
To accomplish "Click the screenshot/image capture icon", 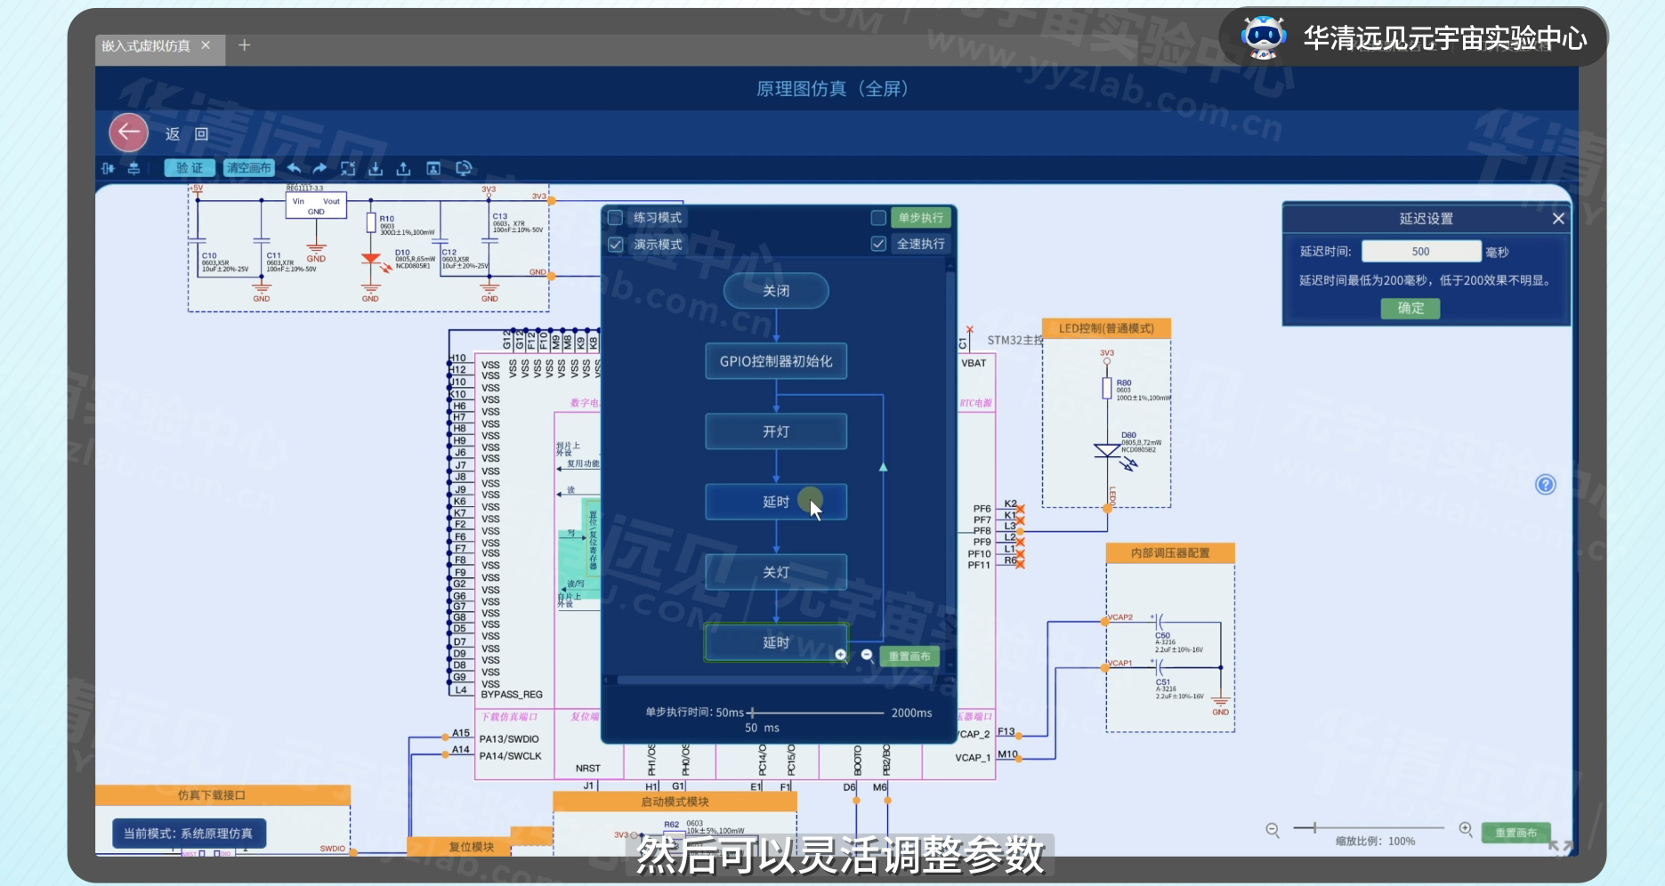I will pyautogui.click(x=434, y=167).
